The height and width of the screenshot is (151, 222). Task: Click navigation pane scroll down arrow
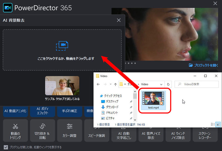click(135, 120)
